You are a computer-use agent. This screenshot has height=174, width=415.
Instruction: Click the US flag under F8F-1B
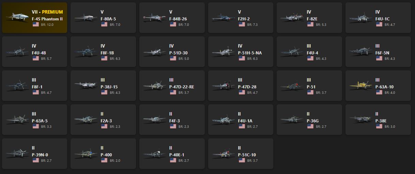point(104,58)
